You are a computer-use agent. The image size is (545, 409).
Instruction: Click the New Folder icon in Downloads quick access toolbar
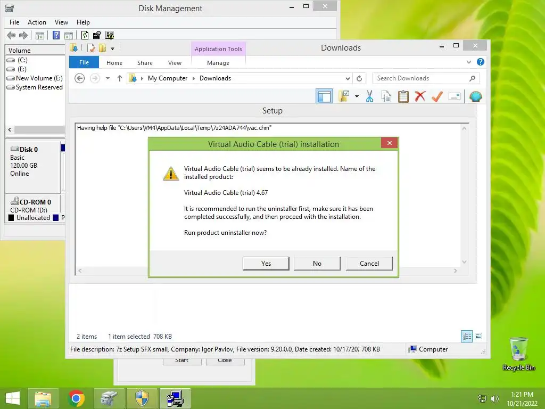click(x=102, y=48)
